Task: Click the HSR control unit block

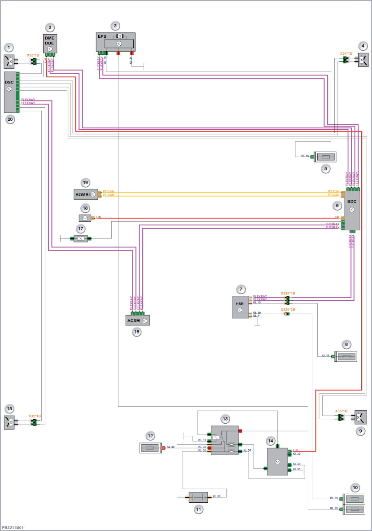Action: (241, 307)
